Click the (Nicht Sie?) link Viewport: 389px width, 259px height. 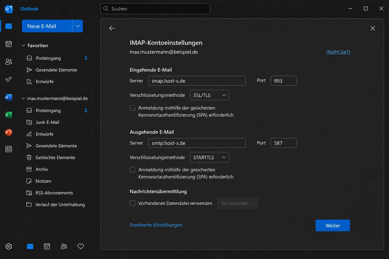pyautogui.click(x=338, y=52)
